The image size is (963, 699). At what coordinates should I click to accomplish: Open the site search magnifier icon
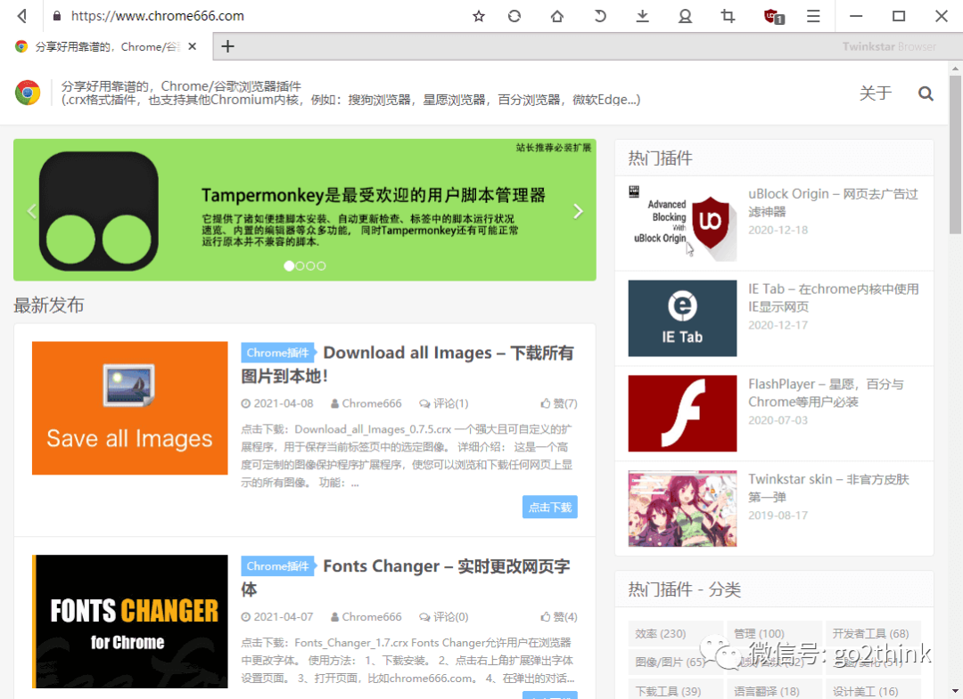point(926,93)
